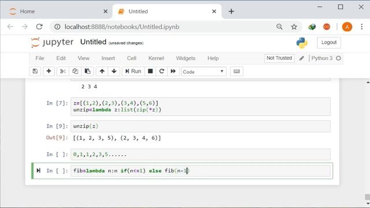Insert cell below with plus icon
This screenshot has width=370, height=208.
click(49, 71)
